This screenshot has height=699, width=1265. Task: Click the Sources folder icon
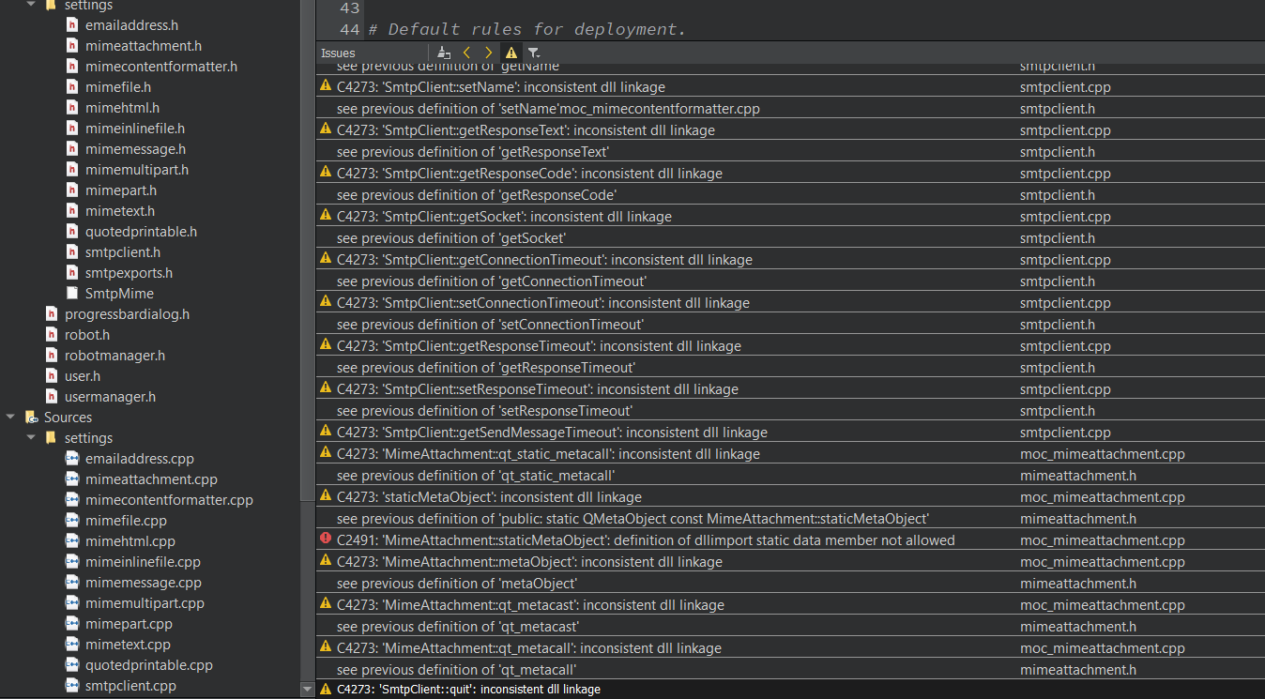(31, 418)
